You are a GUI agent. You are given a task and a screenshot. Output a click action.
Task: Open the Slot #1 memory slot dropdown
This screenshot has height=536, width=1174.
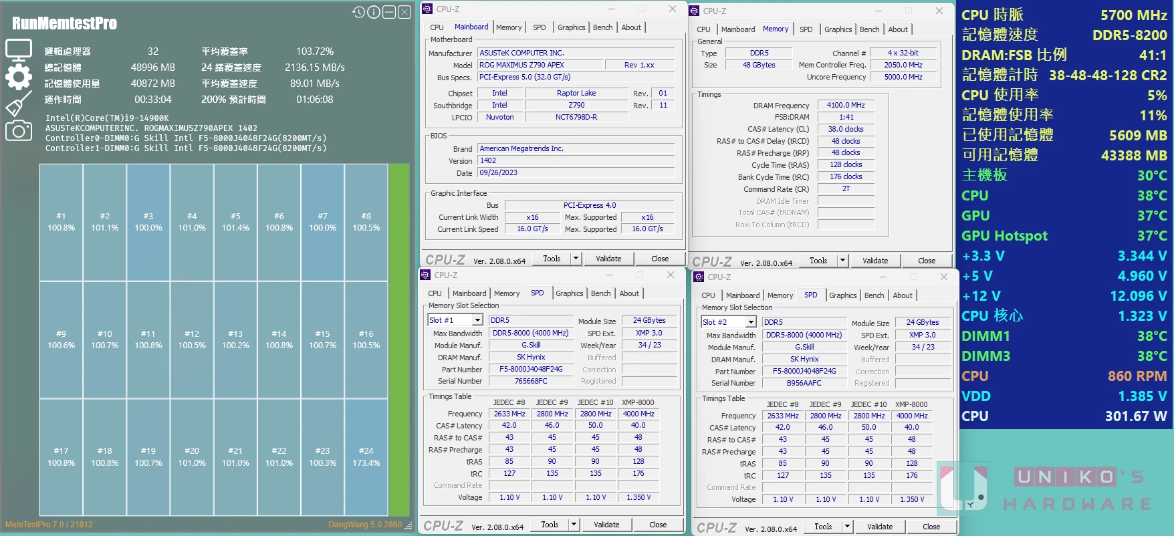tap(477, 320)
